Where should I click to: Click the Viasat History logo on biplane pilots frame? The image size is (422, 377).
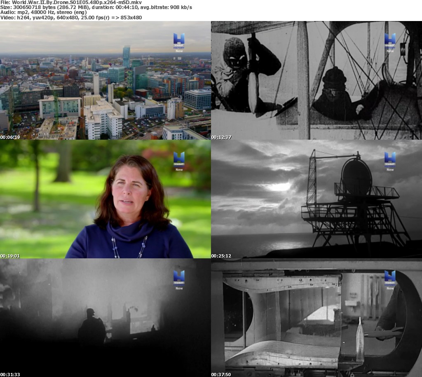point(390,42)
